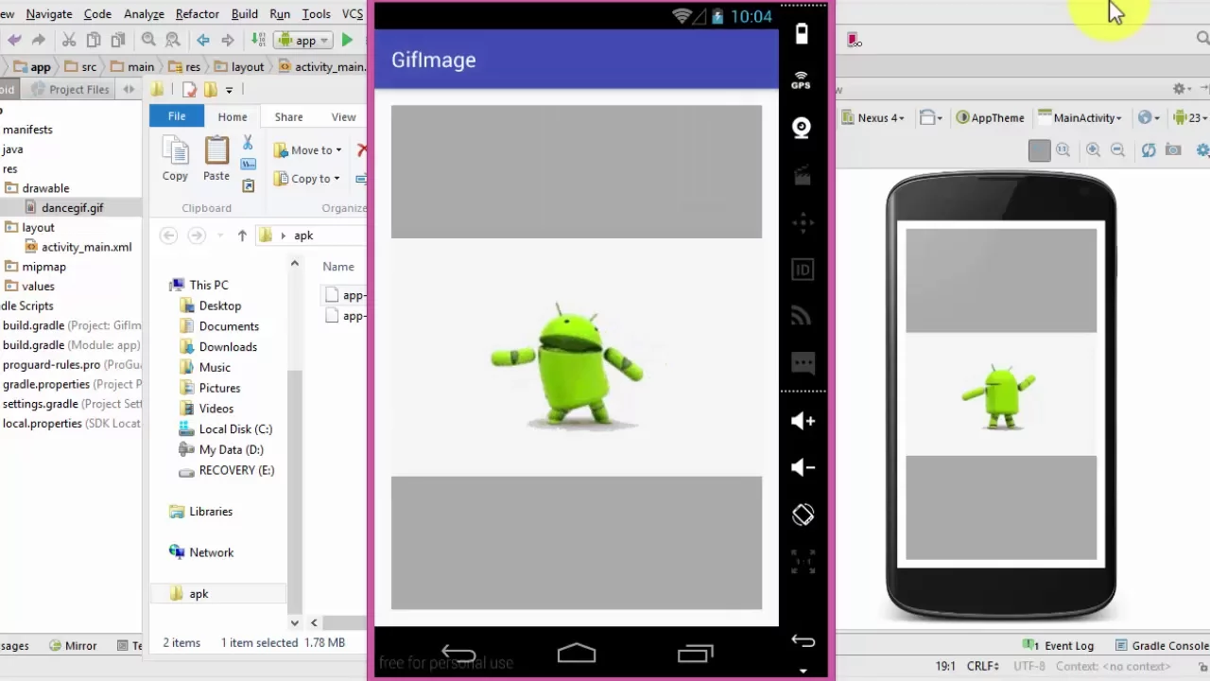1210x681 pixels.
Task: Open the Nexus 4 device dropdown
Action: (x=873, y=117)
